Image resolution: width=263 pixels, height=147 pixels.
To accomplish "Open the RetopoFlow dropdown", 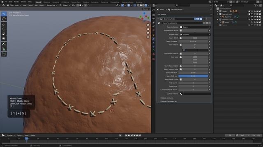I will click(x=52, y=5).
